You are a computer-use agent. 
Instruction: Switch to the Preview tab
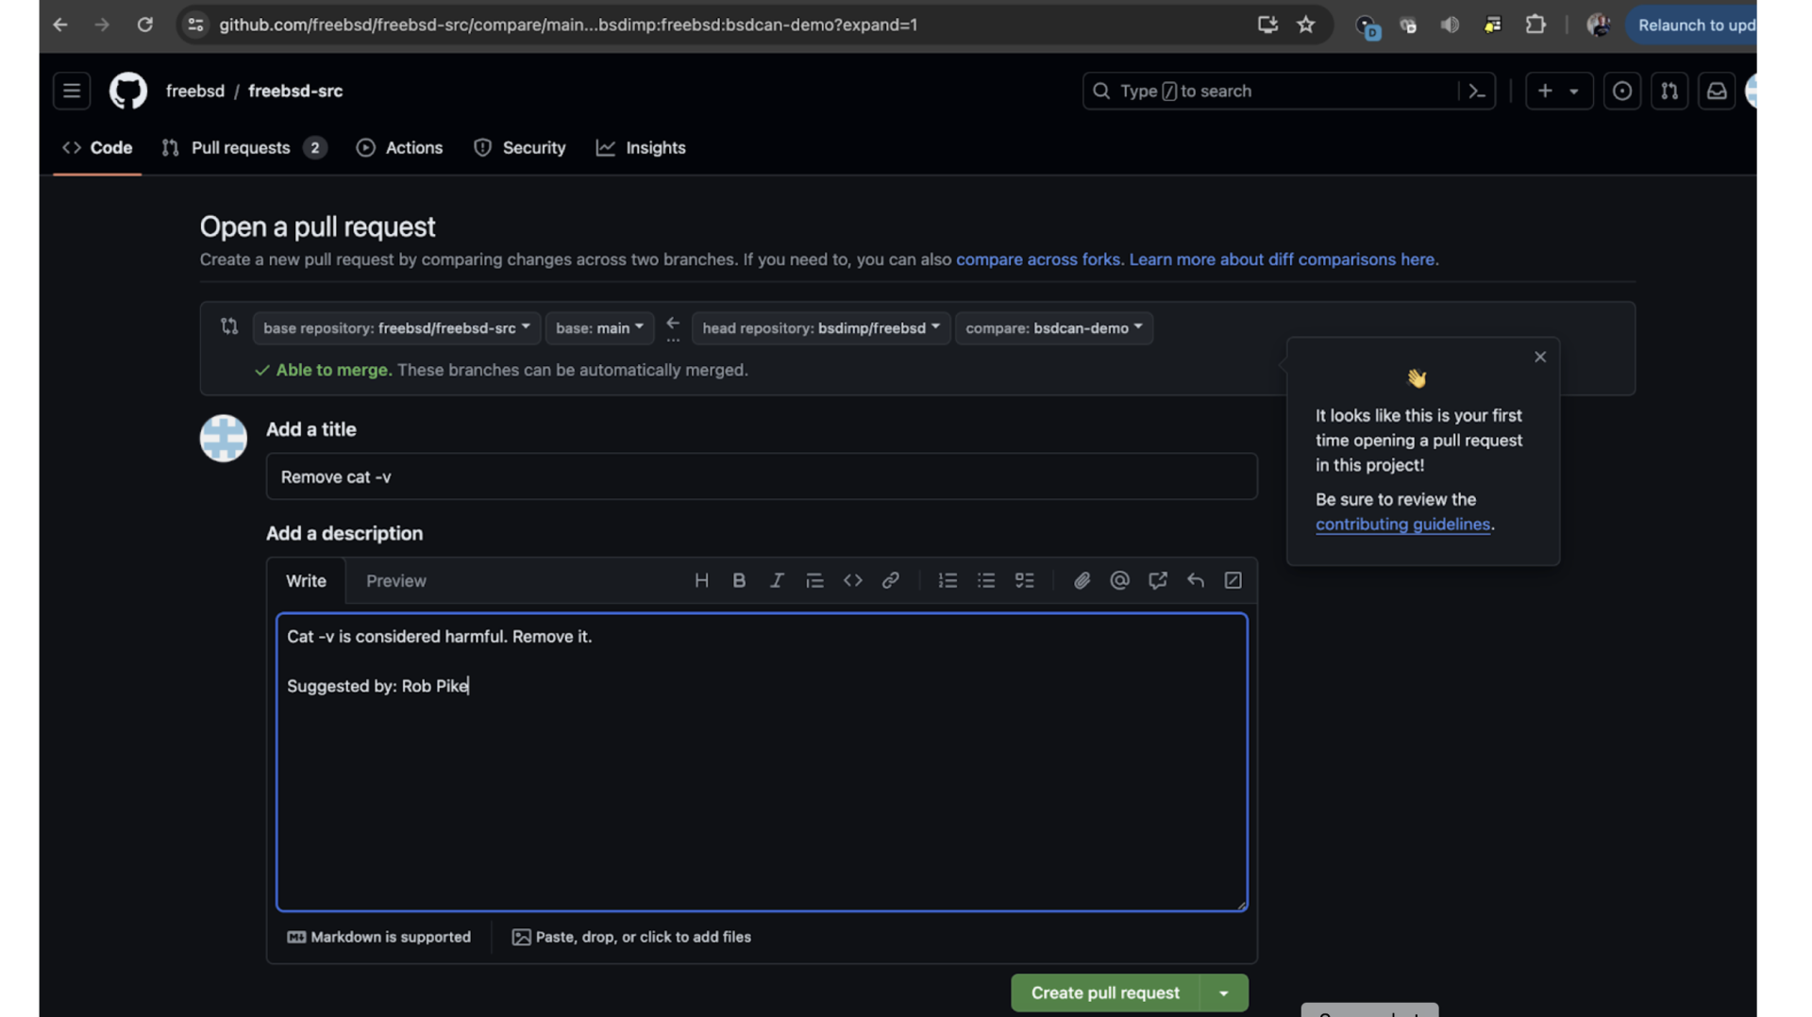(x=395, y=581)
